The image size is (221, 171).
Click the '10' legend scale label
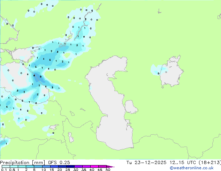coord(44,170)
